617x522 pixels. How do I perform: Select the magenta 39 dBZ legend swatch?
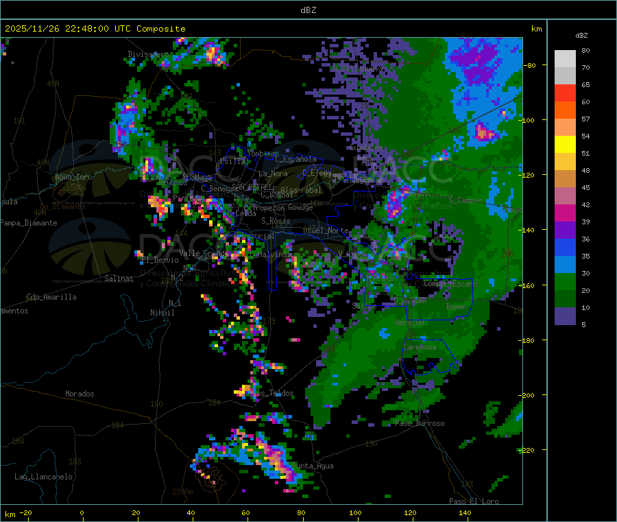pyautogui.click(x=565, y=213)
